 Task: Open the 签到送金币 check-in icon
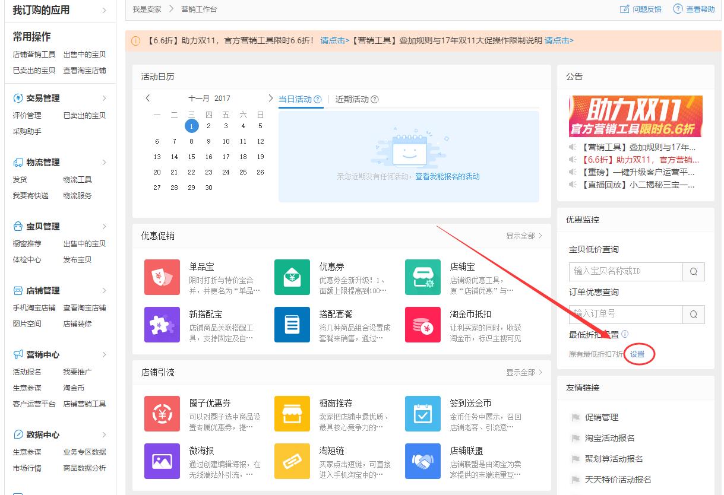pos(423,414)
